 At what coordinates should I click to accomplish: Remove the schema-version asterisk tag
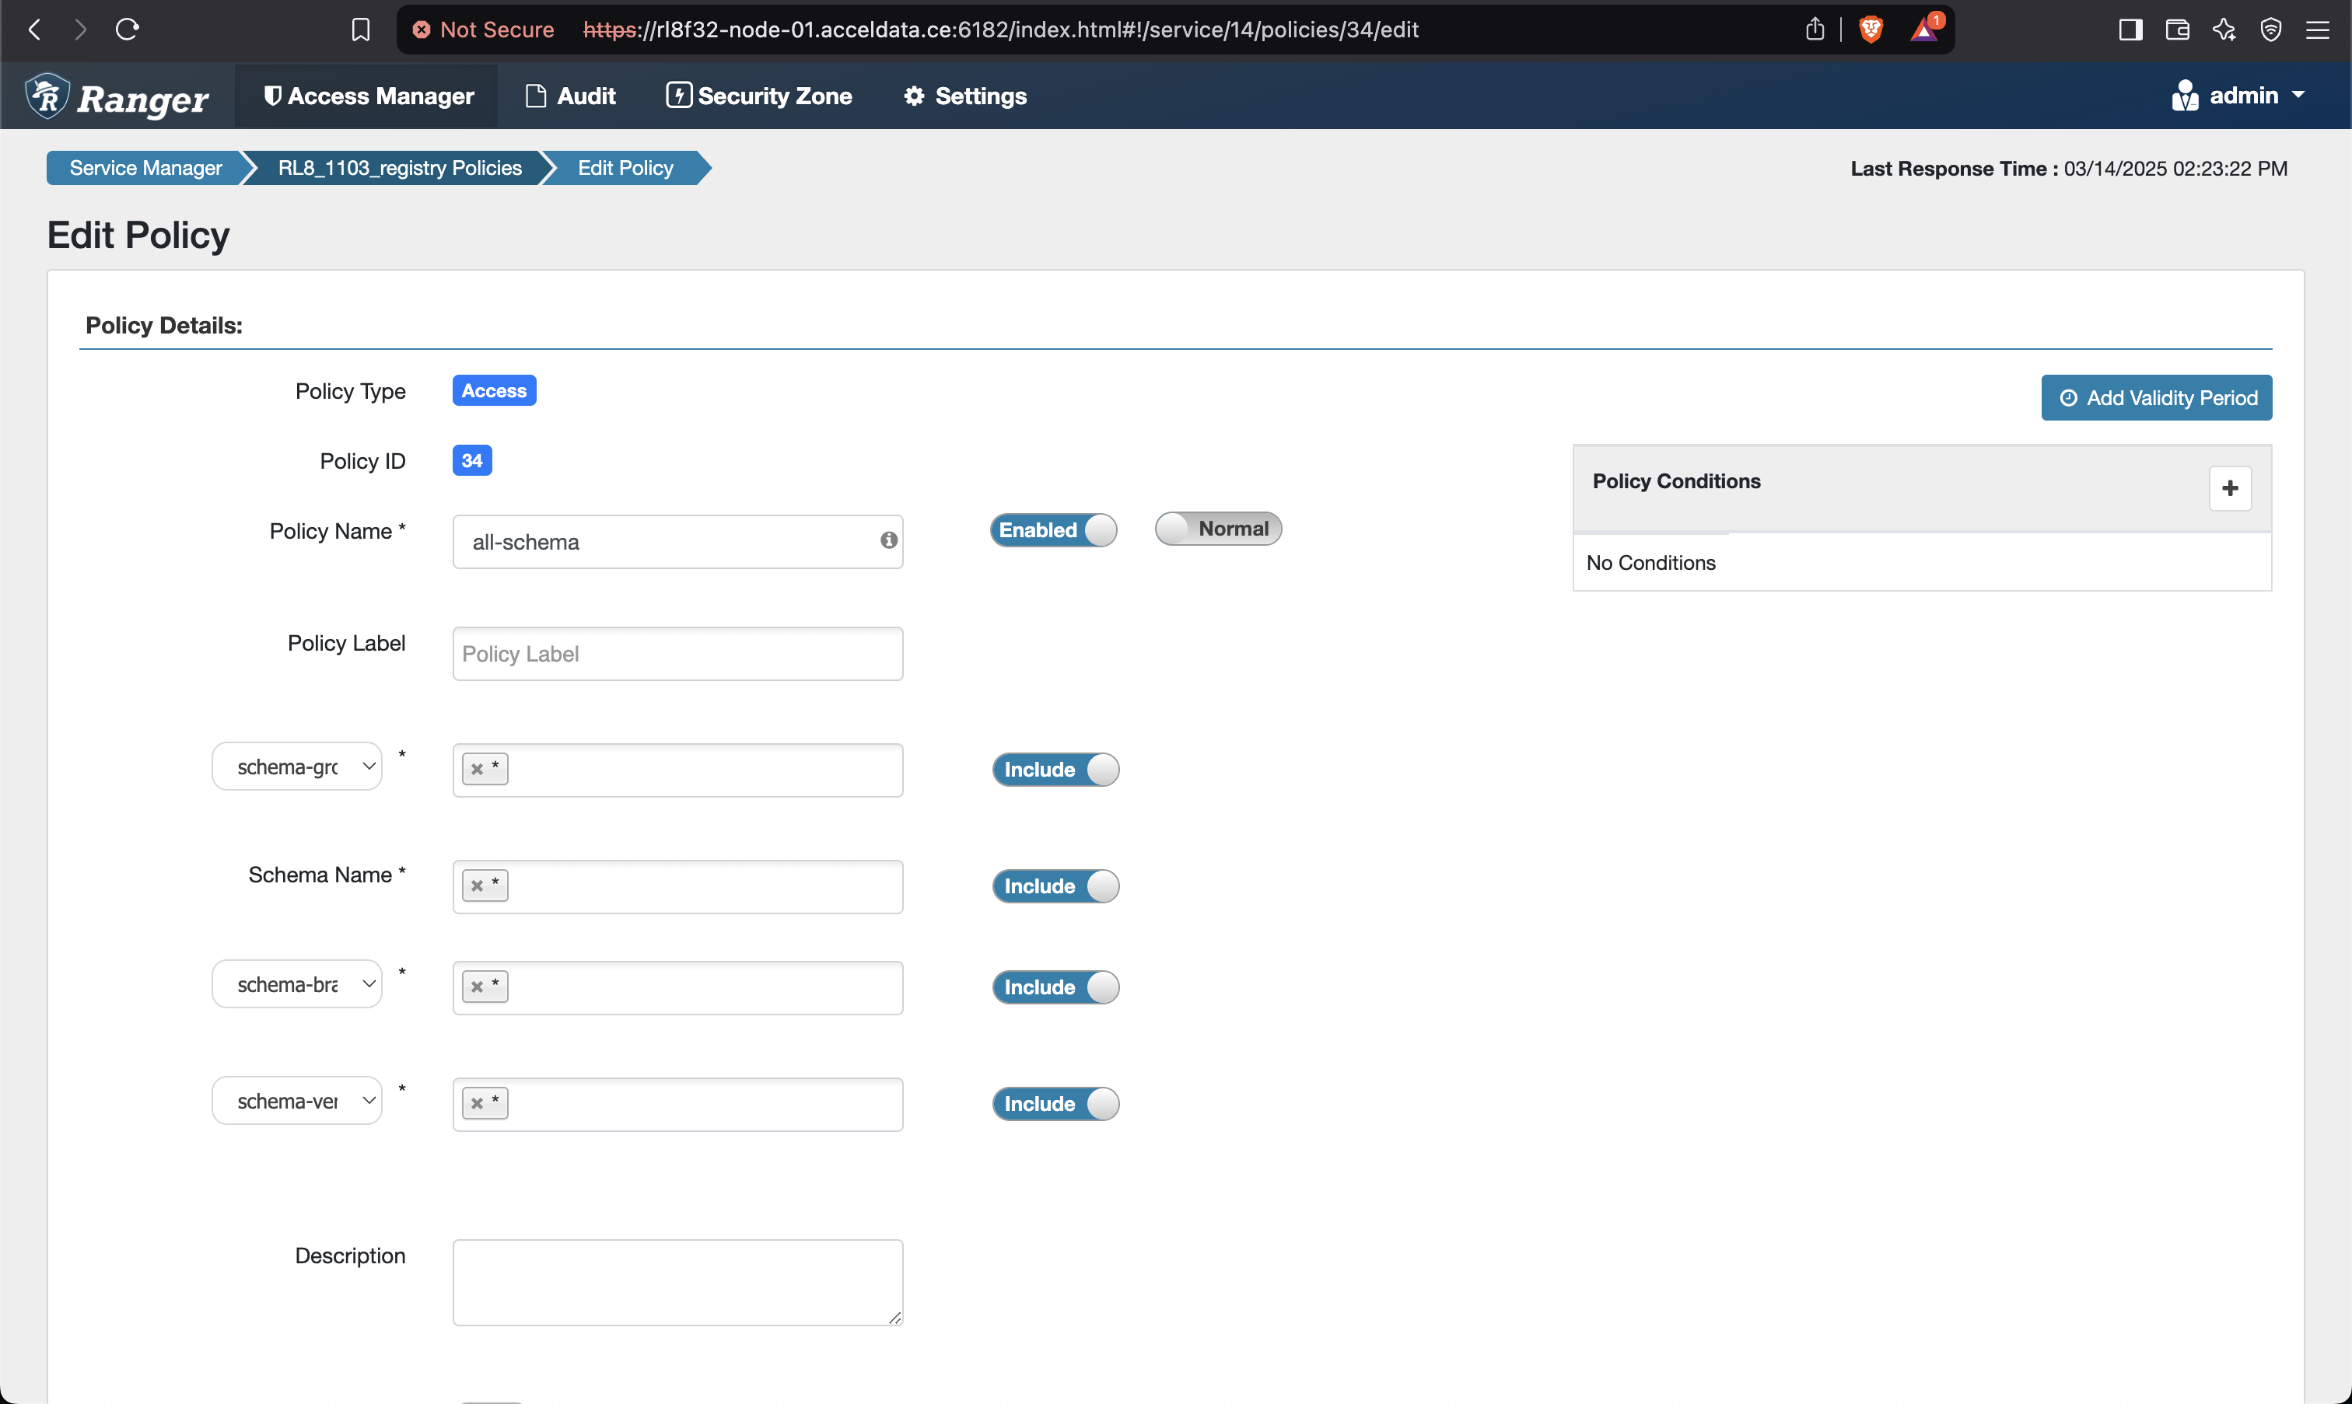pyautogui.click(x=477, y=1102)
